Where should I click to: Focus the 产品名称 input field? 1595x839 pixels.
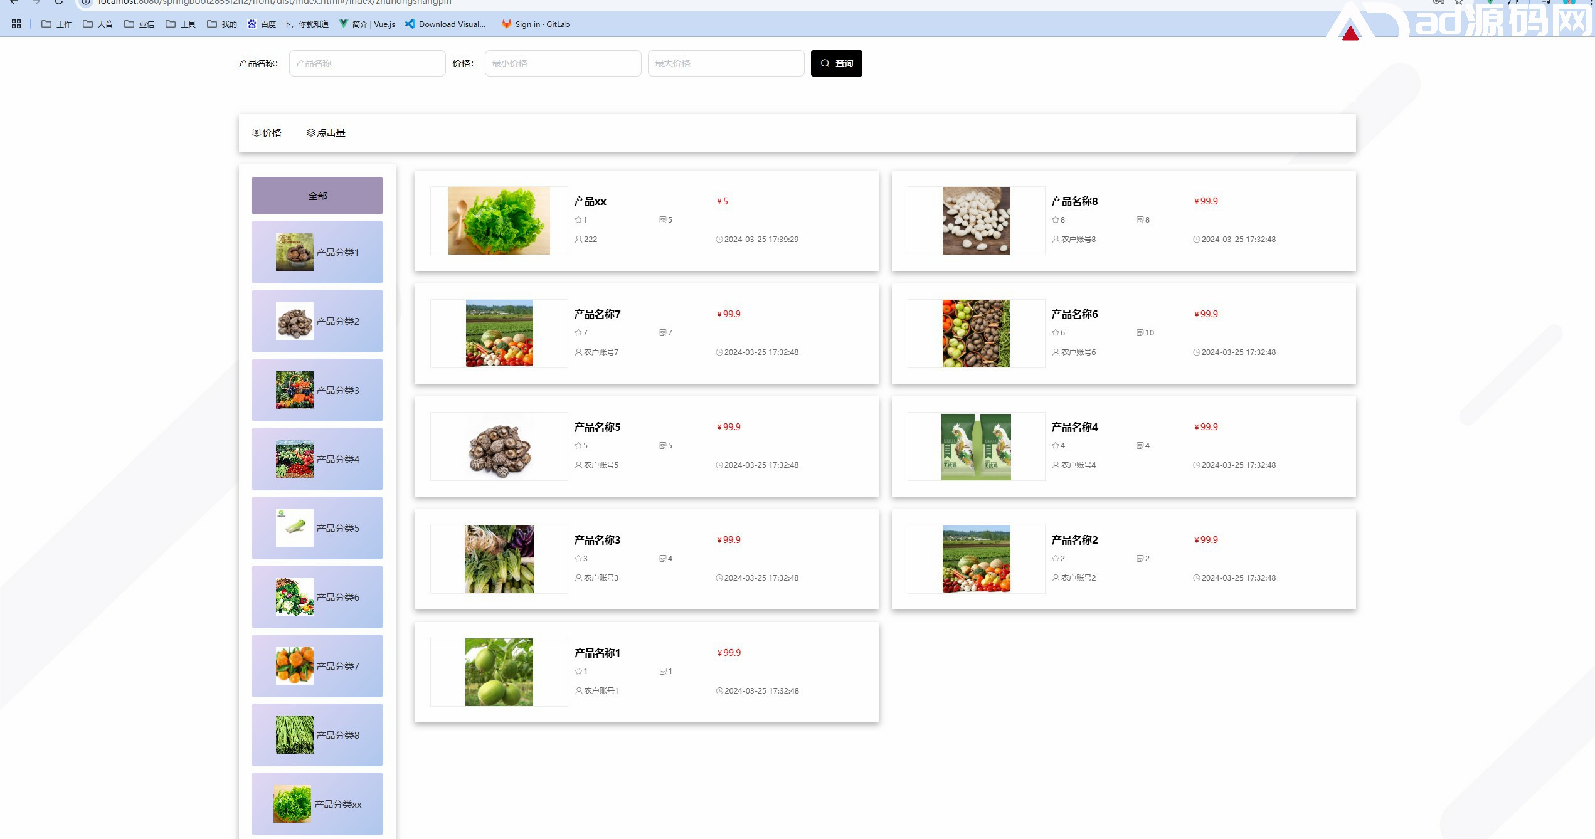(x=367, y=63)
